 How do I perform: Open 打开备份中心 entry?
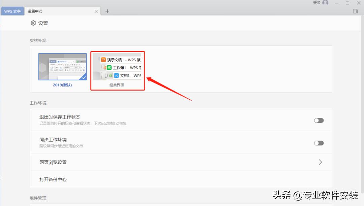[x=181, y=179]
